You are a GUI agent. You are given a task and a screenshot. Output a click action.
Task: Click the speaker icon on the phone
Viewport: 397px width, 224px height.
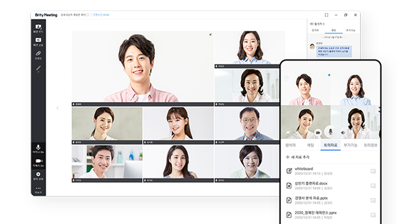(343, 132)
